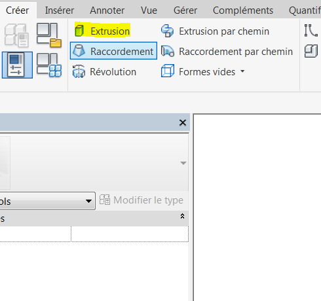The width and height of the screenshot is (321, 301).
Task: Choose the Révolution tool
Action: (x=104, y=71)
